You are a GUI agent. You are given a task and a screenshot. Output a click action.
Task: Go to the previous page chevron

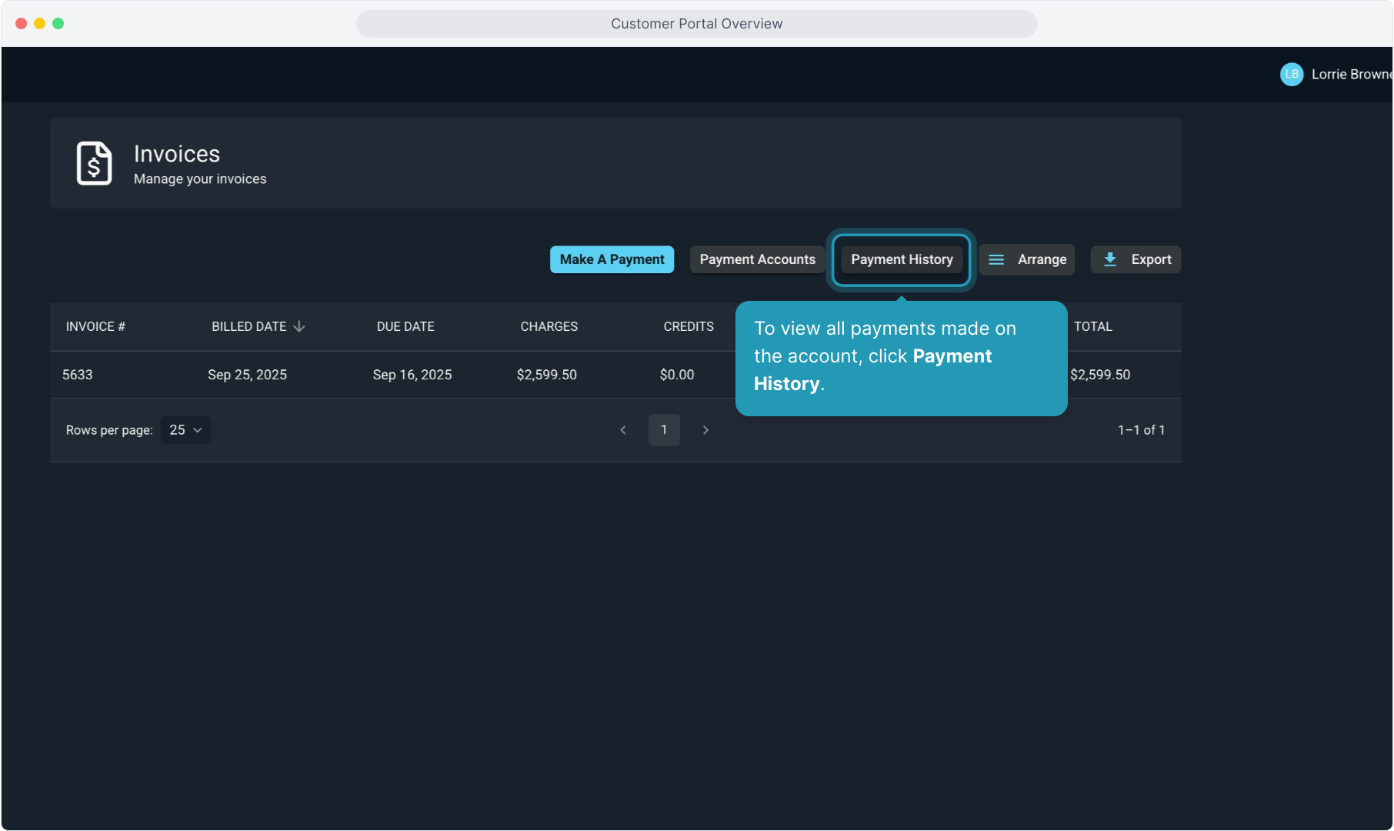click(x=623, y=430)
